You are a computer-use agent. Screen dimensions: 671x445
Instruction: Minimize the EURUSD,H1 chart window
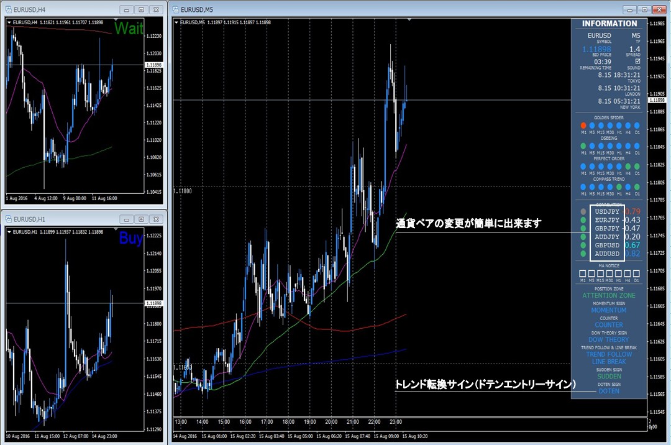tap(126, 219)
